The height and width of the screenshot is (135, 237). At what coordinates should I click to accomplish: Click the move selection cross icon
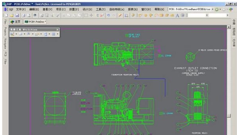click(x=91, y=15)
